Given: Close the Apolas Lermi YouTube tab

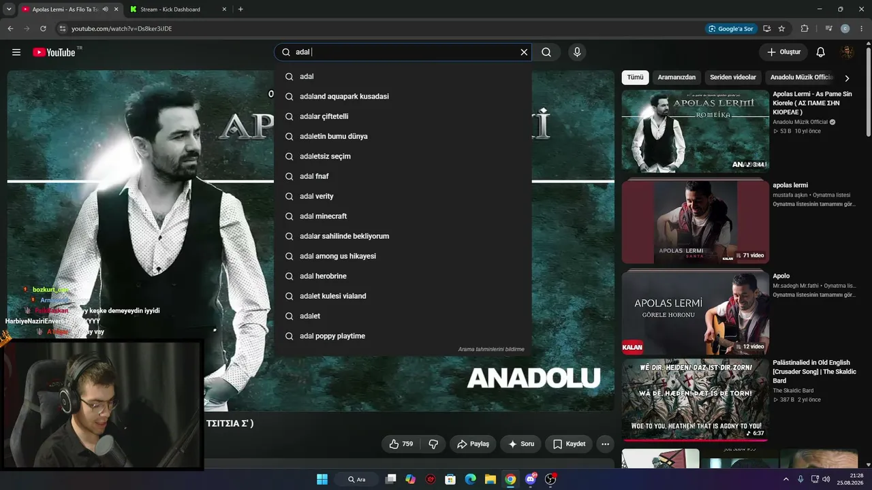Looking at the screenshot, I should tap(116, 10).
